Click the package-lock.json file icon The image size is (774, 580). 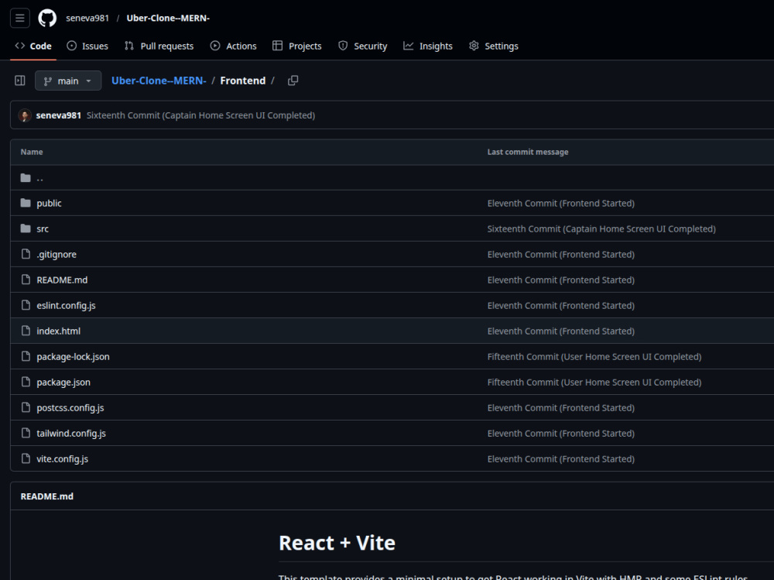click(x=26, y=356)
